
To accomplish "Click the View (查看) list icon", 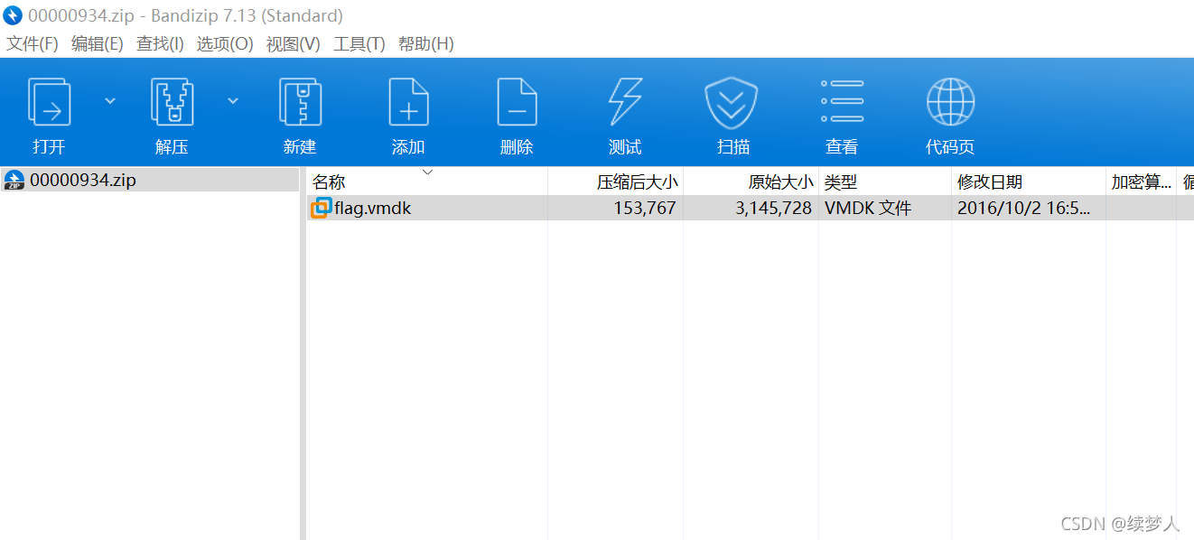I will (x=842, y=101).
